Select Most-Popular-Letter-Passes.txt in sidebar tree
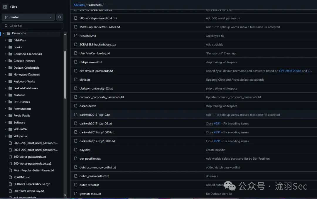This screenshot has width=317, height=199. coord(34,171)
